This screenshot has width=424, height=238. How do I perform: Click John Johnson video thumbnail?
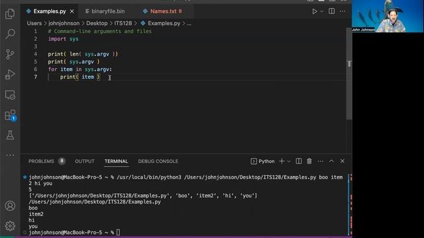388,16
